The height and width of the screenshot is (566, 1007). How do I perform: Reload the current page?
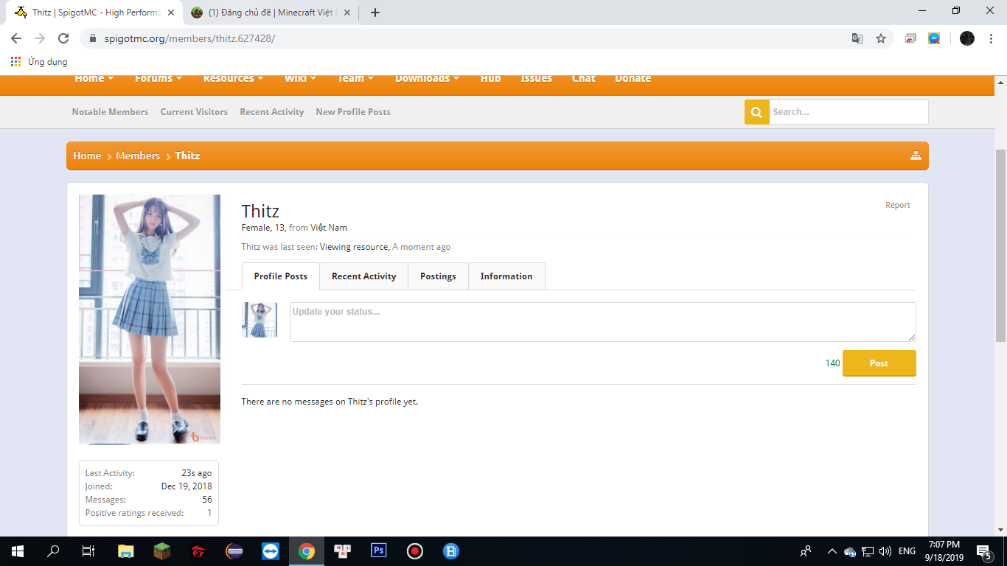tap(63, 38)
